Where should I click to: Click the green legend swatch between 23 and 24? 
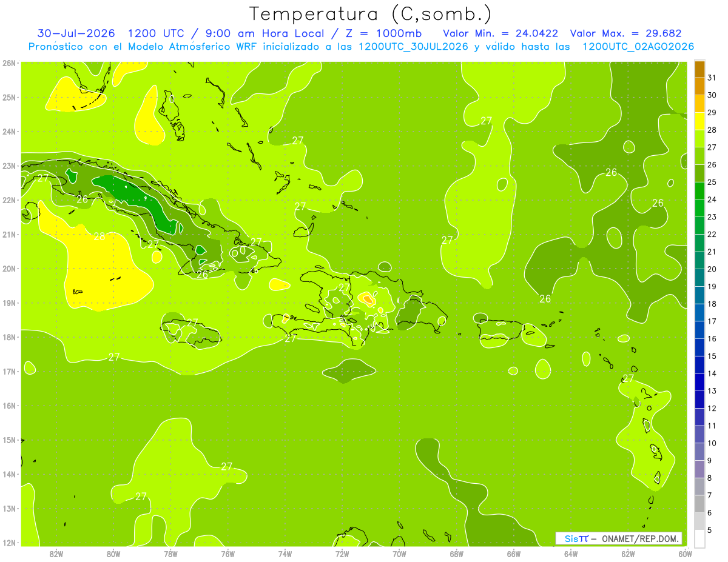(699, 208)
